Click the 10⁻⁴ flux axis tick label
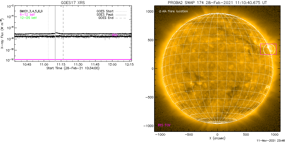Viewport: 286px width, 143px height. (x=10, y=17)
